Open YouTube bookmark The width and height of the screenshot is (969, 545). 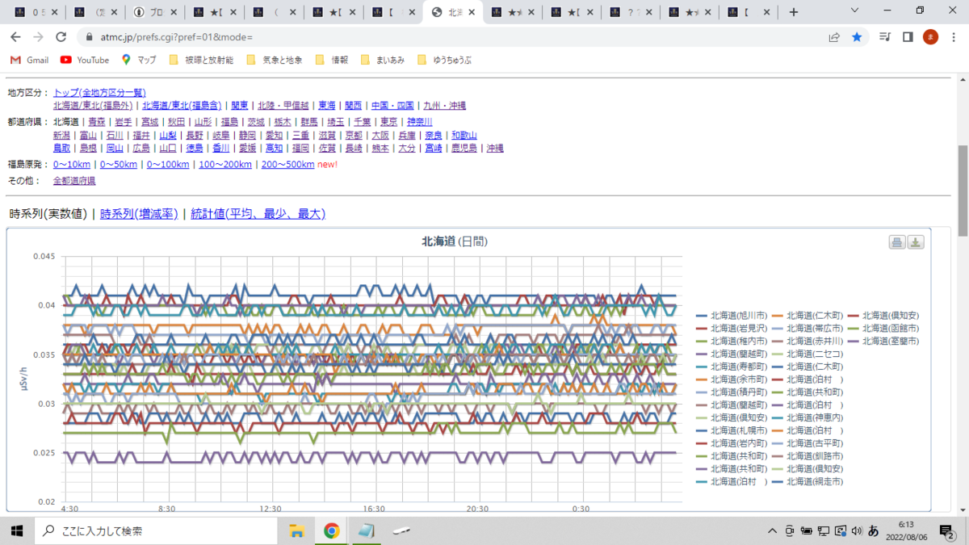(85, 60)
